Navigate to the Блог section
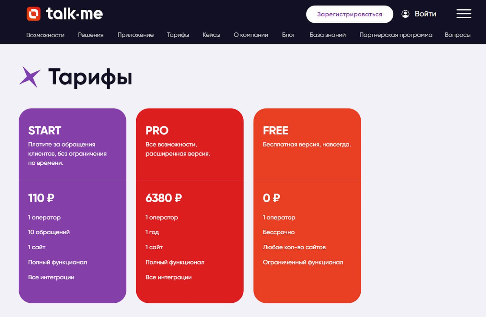The width and height of the screenshot is (486, 317). (288, 35)
